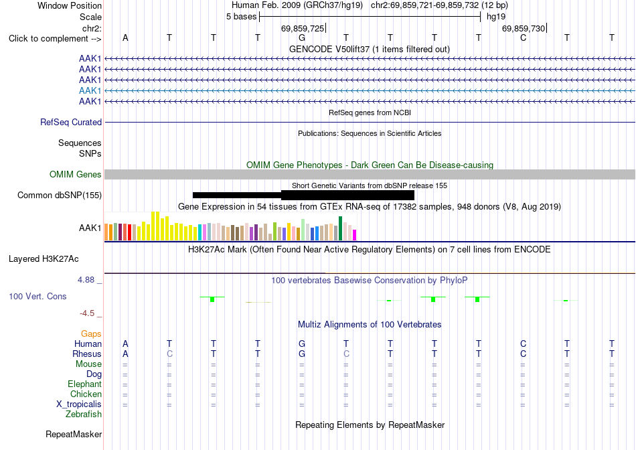Image resolution: width=636 pixels, height=450 pixels.
Task: Click the AAK1 label beside the GTEx chart
Action: click(90, 228)
